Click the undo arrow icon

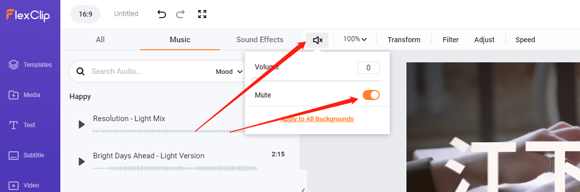click(161, 15)
